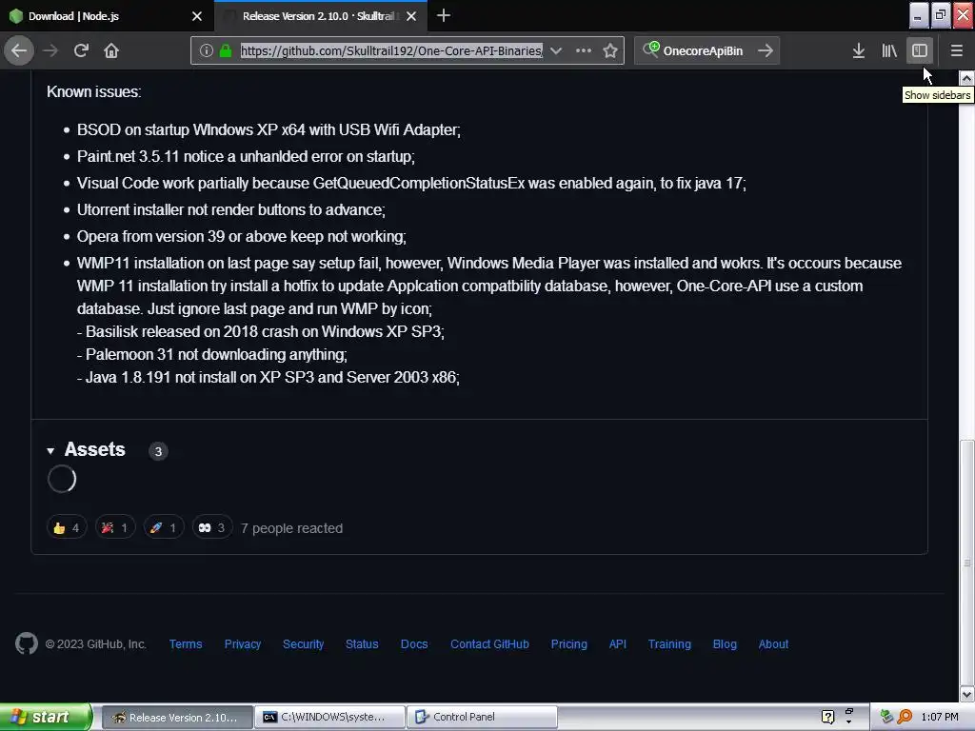Reload the current page
Viewport: 975px width, 731px height.
pos(81,50)
